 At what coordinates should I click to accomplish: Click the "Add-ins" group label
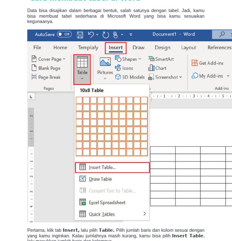(x=222, y=88)
